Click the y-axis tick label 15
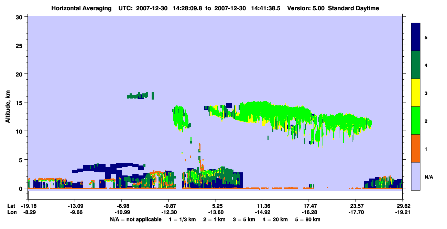 point(20,102)
